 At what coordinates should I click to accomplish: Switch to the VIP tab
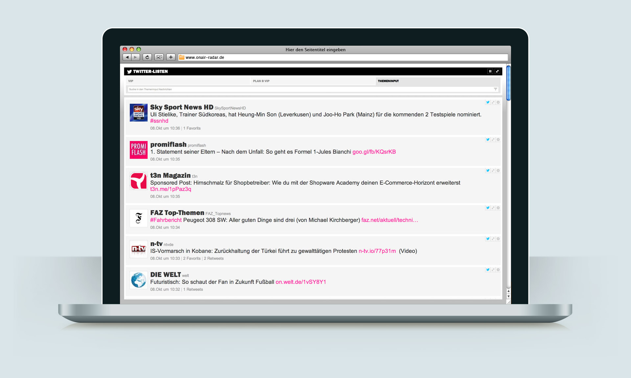tap(187, 81)
